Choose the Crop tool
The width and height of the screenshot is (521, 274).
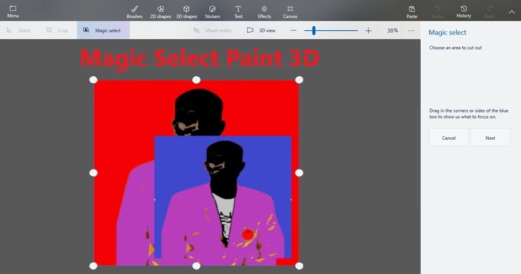[x=57, y=30]
